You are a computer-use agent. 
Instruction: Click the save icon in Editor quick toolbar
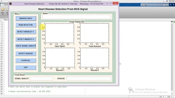click(146, 5)
